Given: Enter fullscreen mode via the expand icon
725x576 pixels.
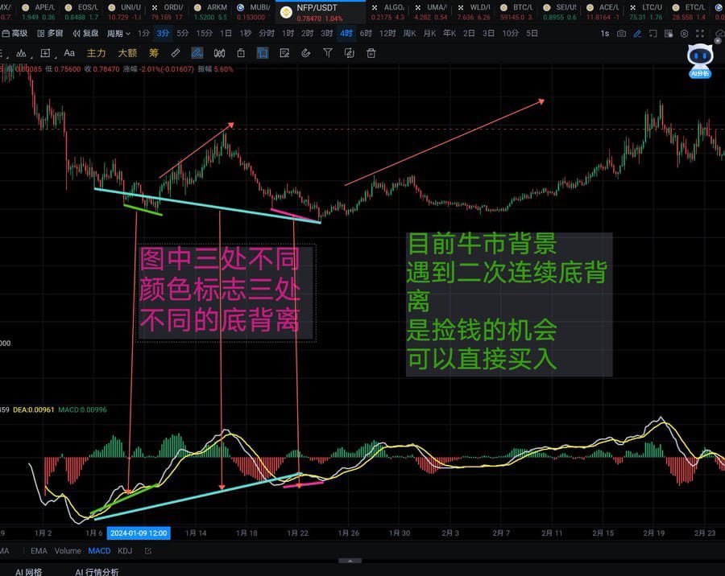Looking at the screenshot, I should [700, 34].
